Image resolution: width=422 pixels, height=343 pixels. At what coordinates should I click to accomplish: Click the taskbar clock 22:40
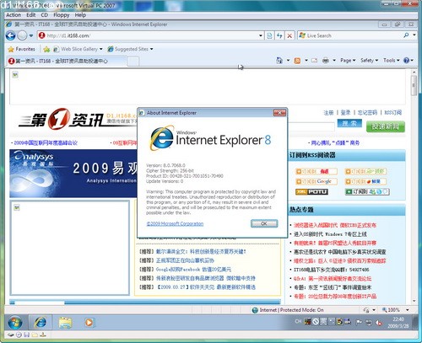398,323
